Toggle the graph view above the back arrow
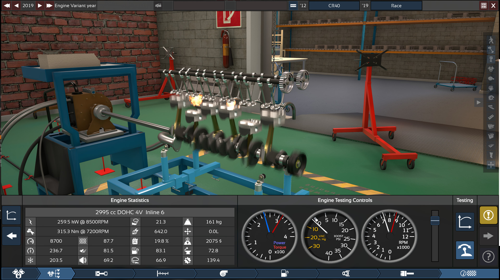Viewport: 500px width, 280px height. (11, 215)
